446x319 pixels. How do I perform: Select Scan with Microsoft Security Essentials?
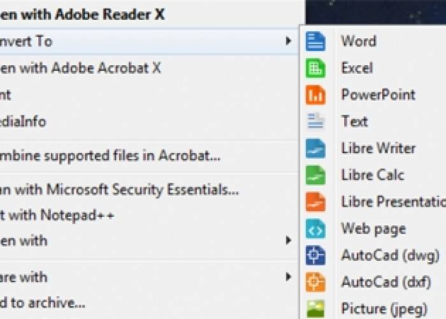click(119, 189)
